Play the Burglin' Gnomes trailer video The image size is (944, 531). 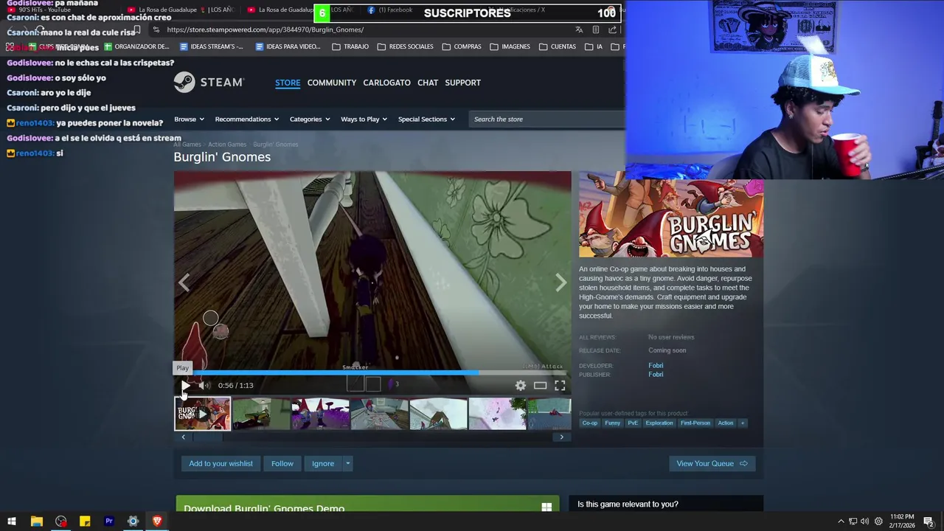point(185,385)
